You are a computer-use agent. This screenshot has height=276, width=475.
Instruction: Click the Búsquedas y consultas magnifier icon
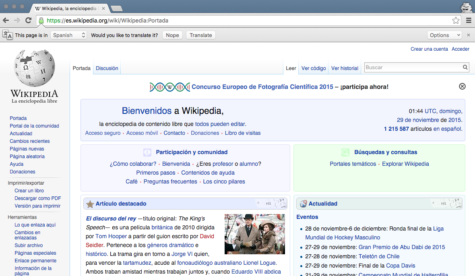tap(345, 152)
